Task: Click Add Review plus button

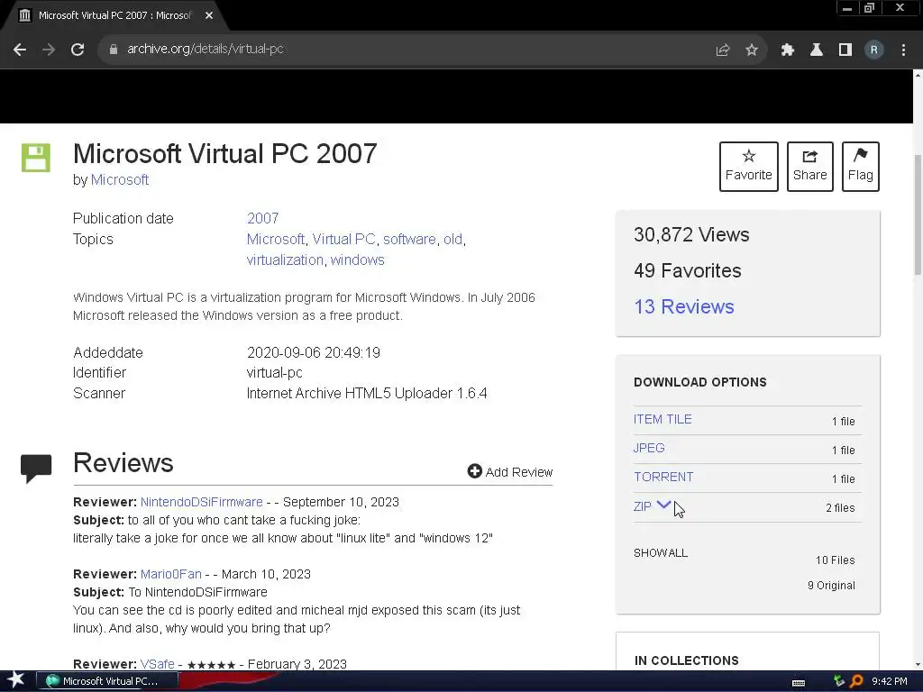Action: pos(510,472)
